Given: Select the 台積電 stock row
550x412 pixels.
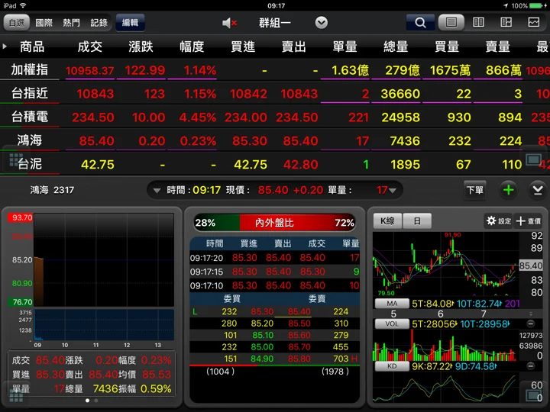Looking at the screenshot, I should [x=275, y=117].
